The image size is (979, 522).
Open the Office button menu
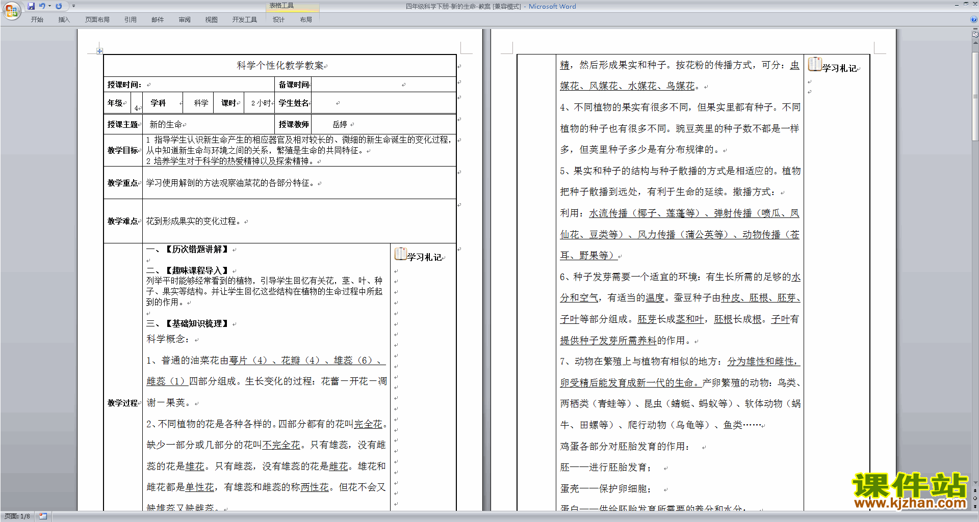tap(11, 11)
